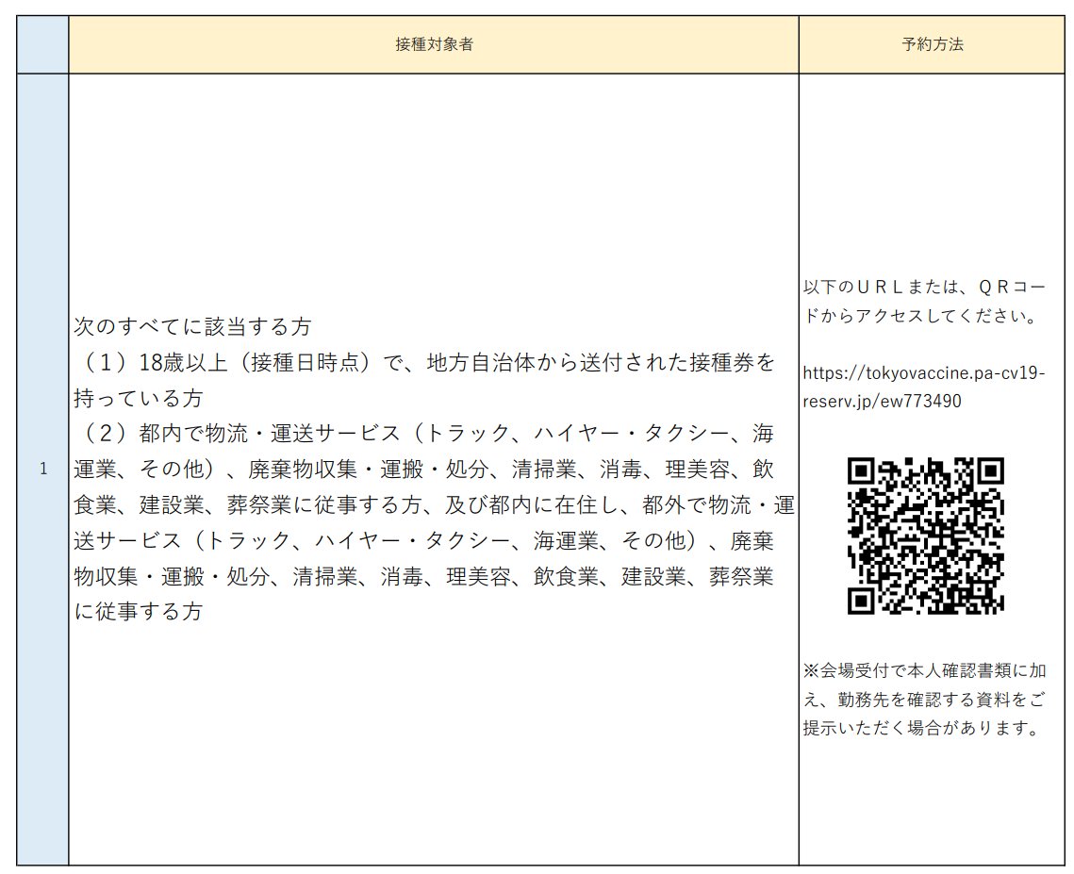Click the line starting with（２）都内で物流
The width and height of the screenshot is (1074, 874).
click(x=424, y=434)
